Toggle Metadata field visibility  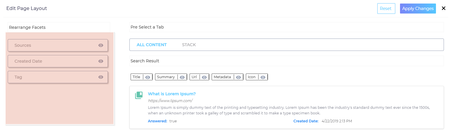(238, 77)
